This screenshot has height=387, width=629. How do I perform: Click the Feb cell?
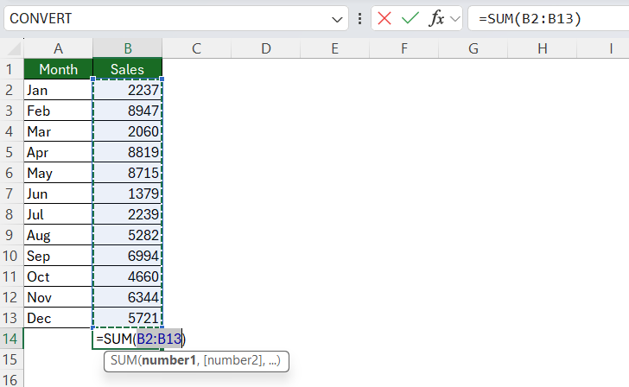coord(58,111)
